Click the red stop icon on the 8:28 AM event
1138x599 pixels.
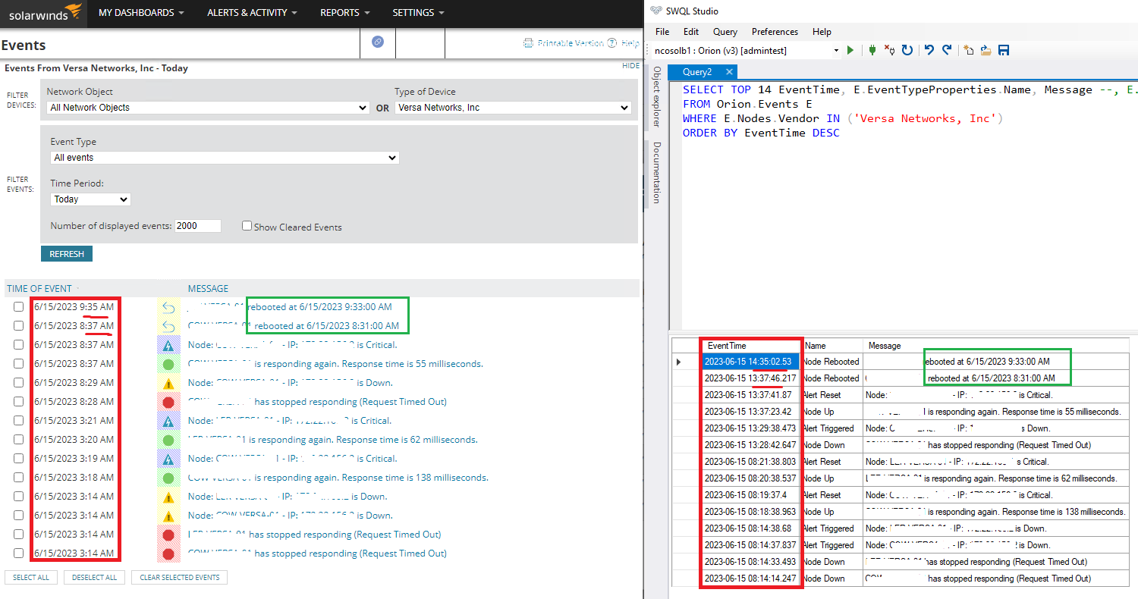tap(168, 402)
